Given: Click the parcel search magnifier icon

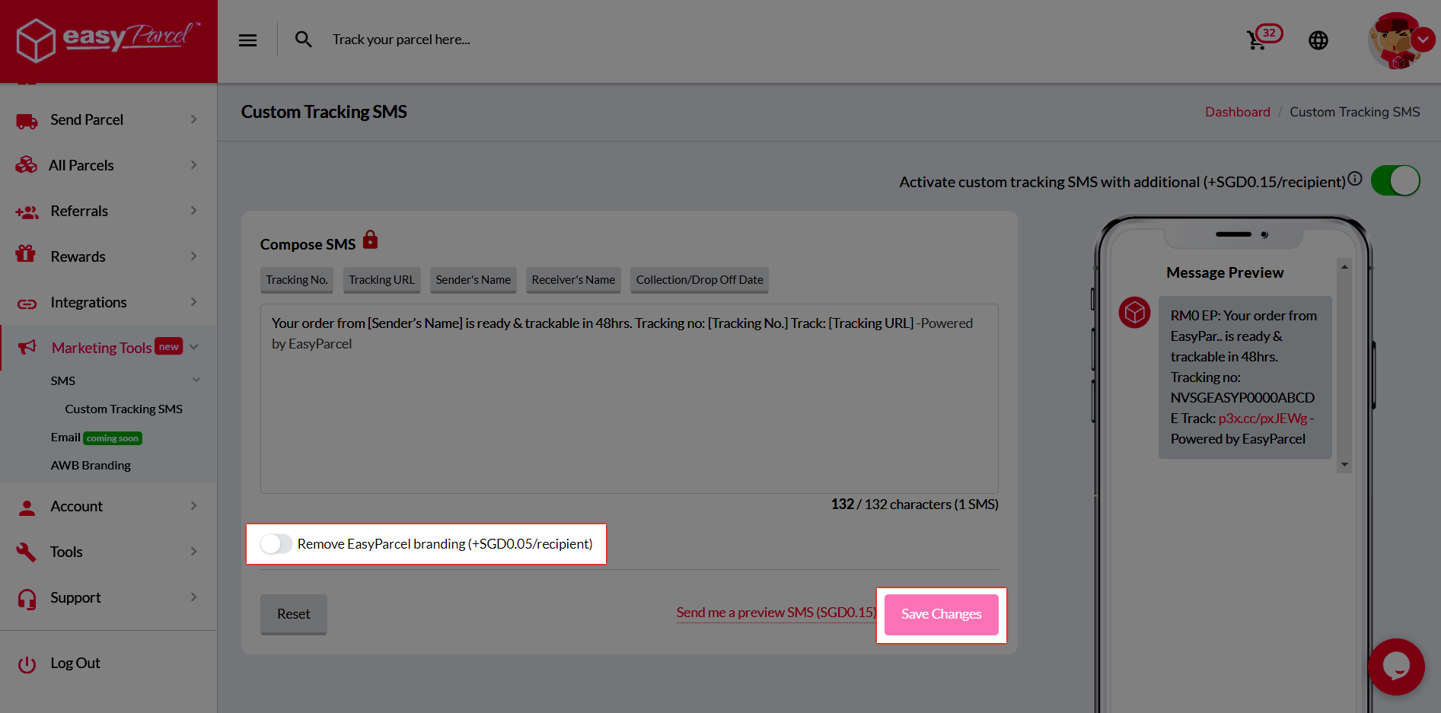Looking at the screenshot, I should pos(303,39).
